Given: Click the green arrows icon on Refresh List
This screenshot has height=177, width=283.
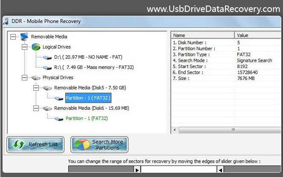Looking at the screenshot, I should pos(19,144).
